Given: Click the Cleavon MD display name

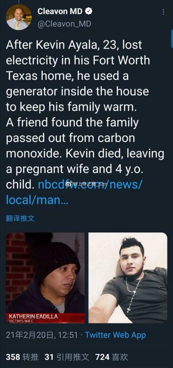Looking at the screenshot, I should (60, 11).
